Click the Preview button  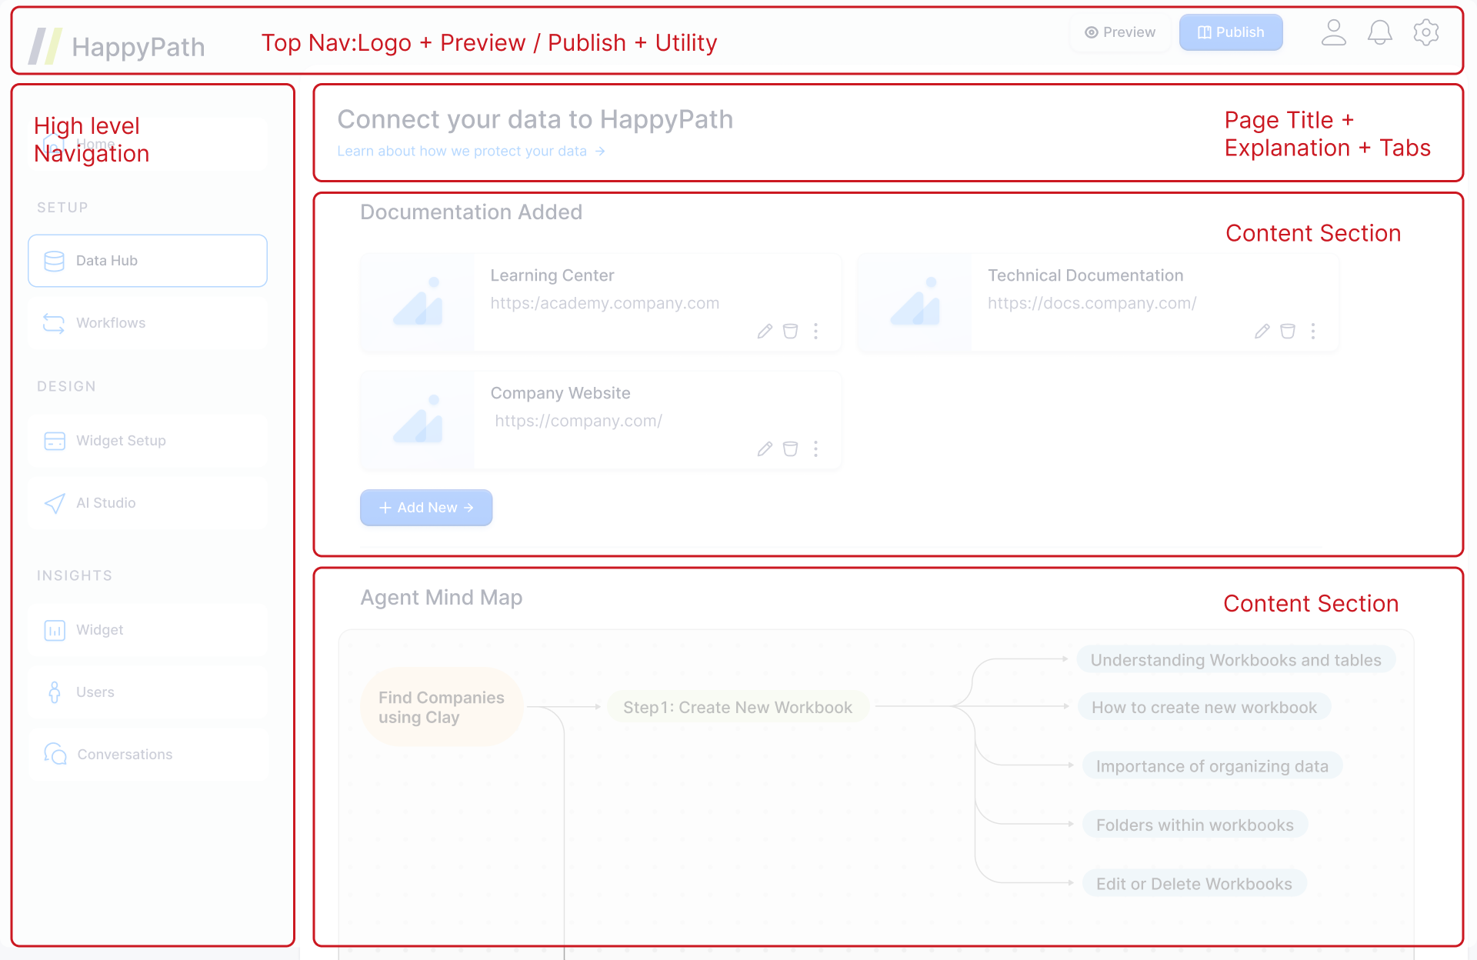[x=1120, y=32]
